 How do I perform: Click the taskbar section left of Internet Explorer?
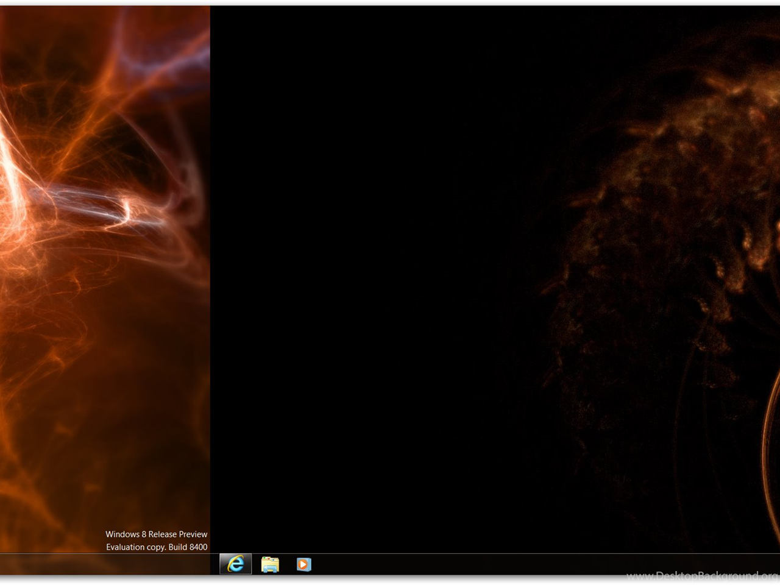(104, 564)
